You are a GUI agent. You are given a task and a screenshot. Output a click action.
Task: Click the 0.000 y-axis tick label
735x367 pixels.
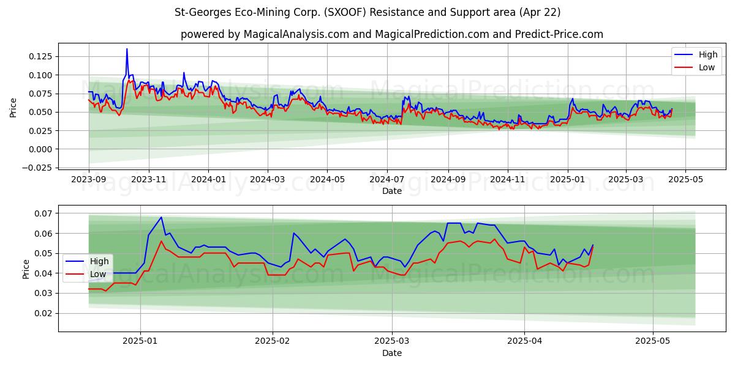pos(42,149)
